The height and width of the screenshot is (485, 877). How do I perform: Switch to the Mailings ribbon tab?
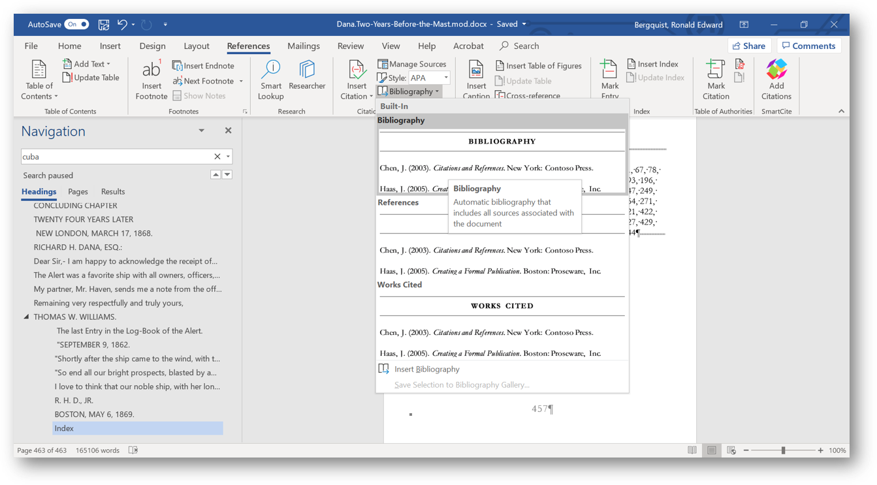coord(304,46)
